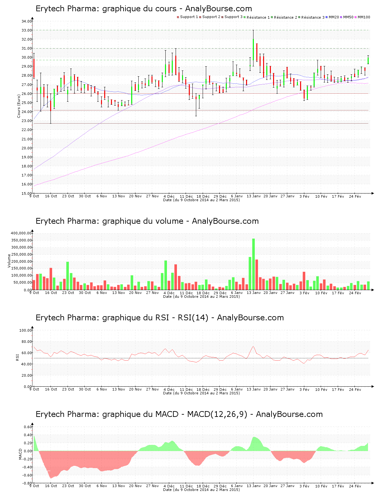Click the Support 1 legend color swatch
Viewport: 386px width, 499px height.
click(x=178, y=17)
